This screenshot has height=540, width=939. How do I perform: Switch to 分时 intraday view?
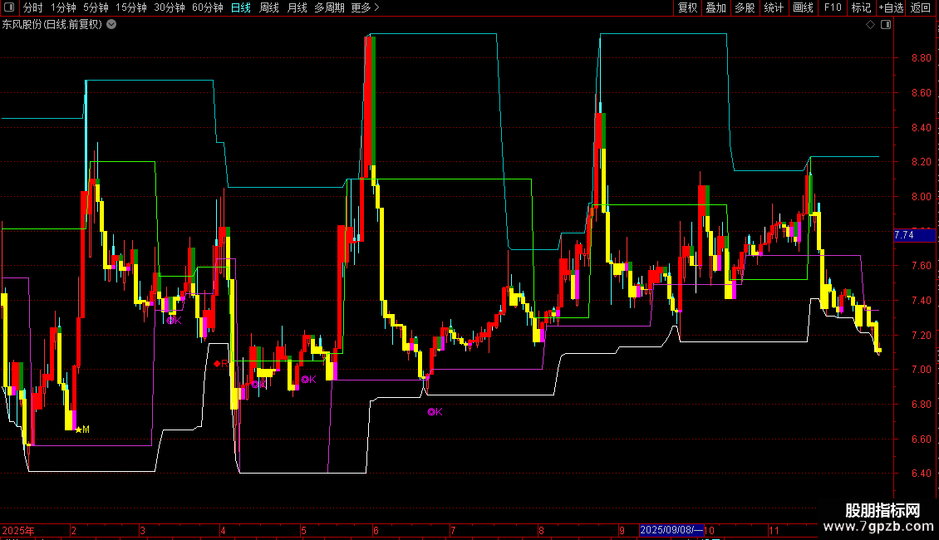coord(33,7)
